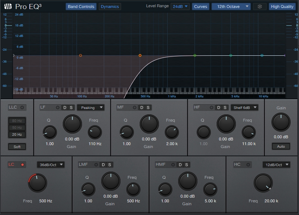Click the LF frequency value 110 Hz
Viewport: 299px width, 215px height.
[95, 144]
